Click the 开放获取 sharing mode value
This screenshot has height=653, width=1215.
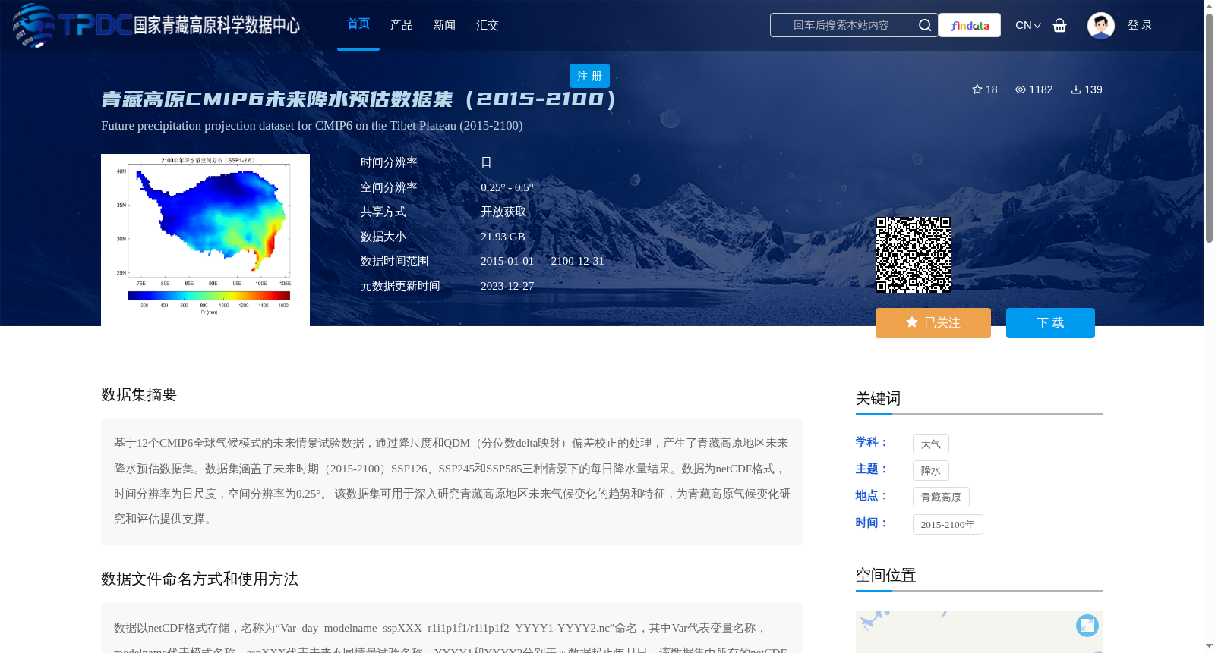pyautogui.click(x=503, y=212)
